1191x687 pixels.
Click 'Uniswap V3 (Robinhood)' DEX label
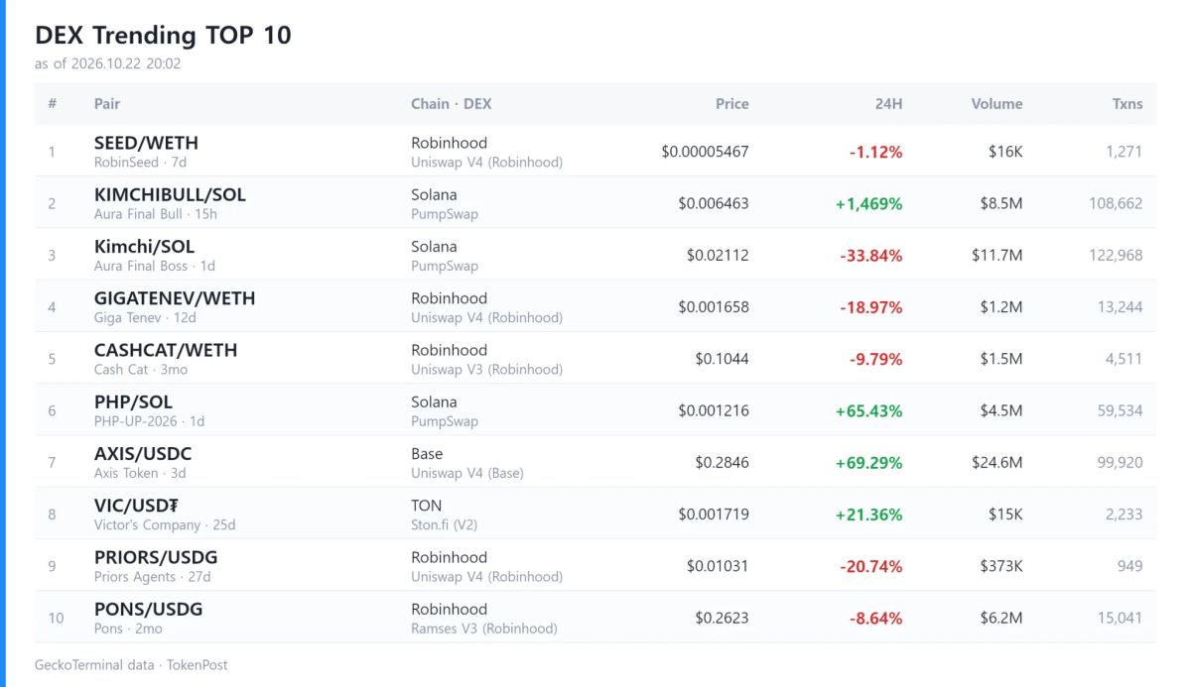487,369
